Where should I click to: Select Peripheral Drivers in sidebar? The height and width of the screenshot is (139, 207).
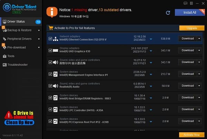pyautogui.click(x=21, y=39)
